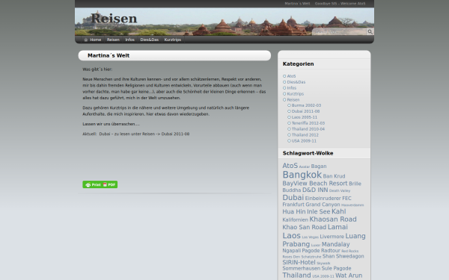Open the Teneriffa 2012-03 subcategory
The height and width of the screenshot is (280, 449).
click(x=308, y=123)
